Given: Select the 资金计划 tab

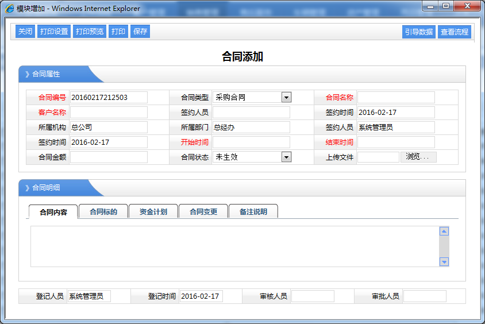Looking at the screenshot, I should [153, 212].
